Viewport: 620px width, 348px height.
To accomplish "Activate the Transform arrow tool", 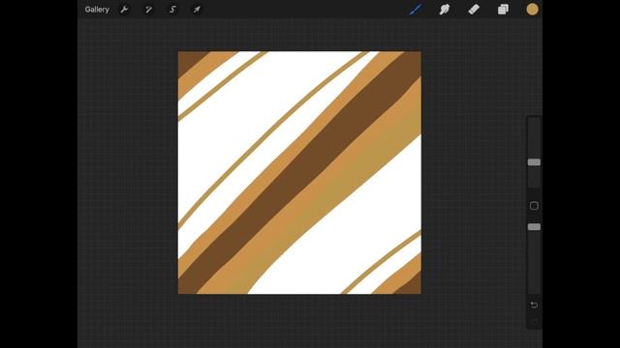I will pyautogui.click(x=197, y=10).
